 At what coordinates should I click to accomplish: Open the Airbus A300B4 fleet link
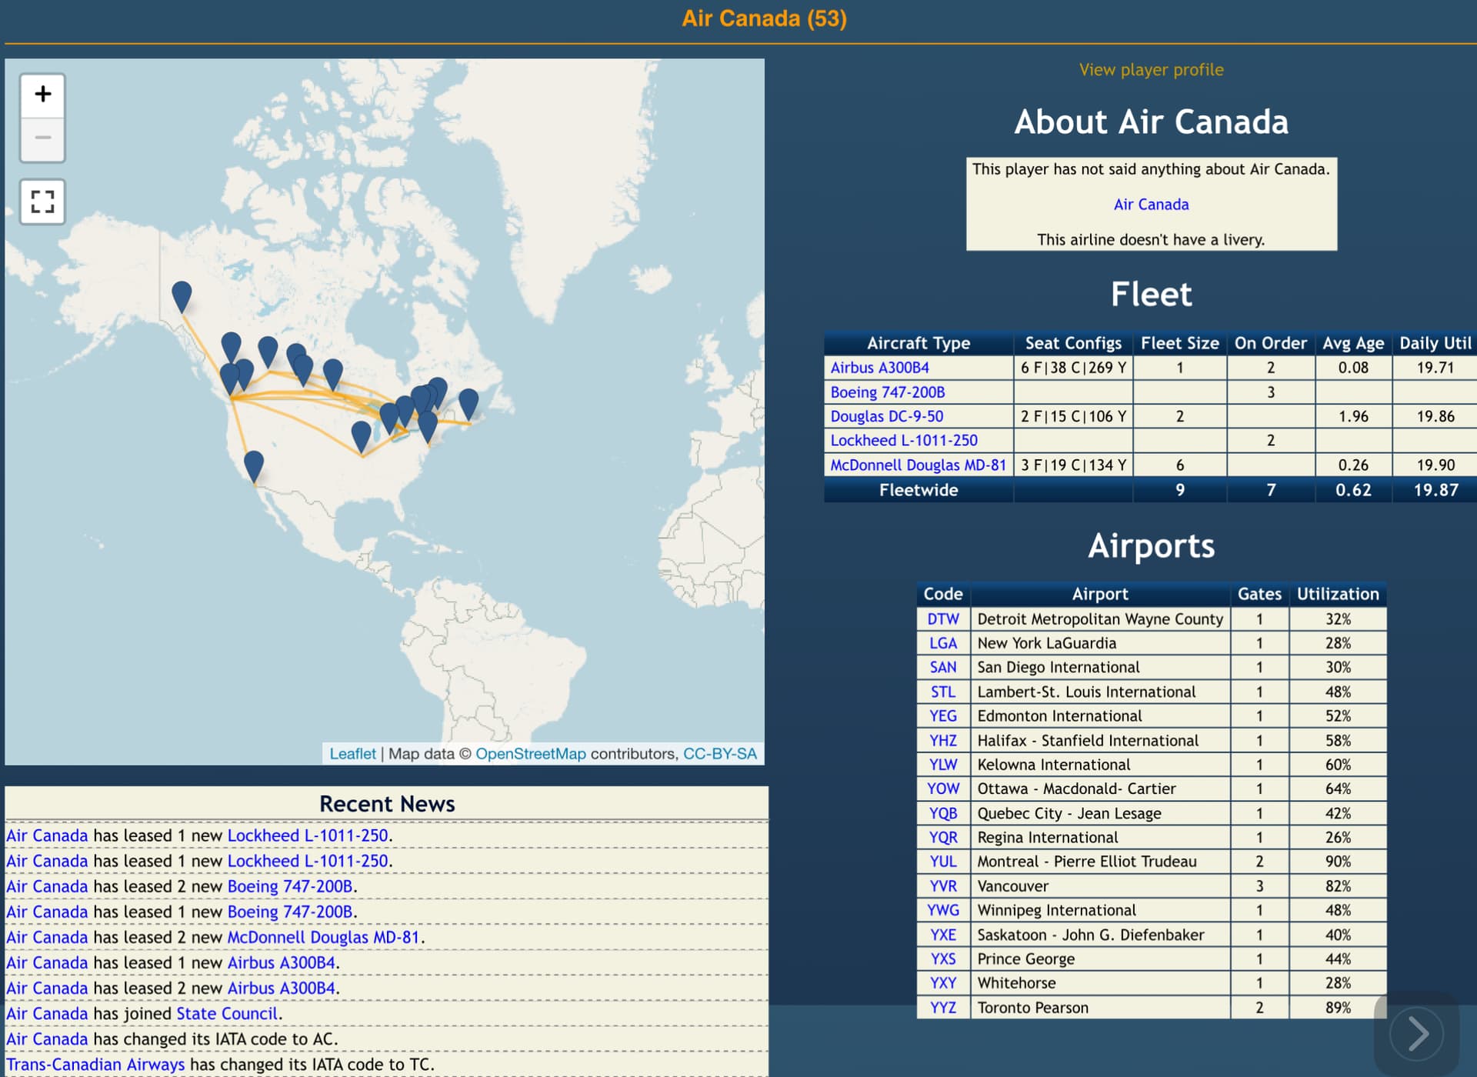[879, 368]
